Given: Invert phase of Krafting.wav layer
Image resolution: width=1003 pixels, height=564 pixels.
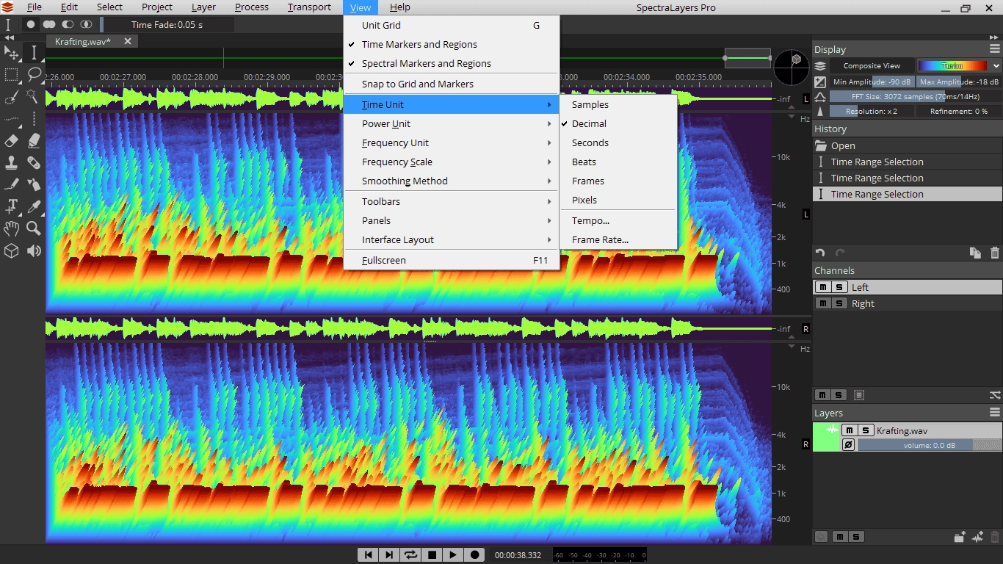Looking at the screenshot, I should click(848, 445).
